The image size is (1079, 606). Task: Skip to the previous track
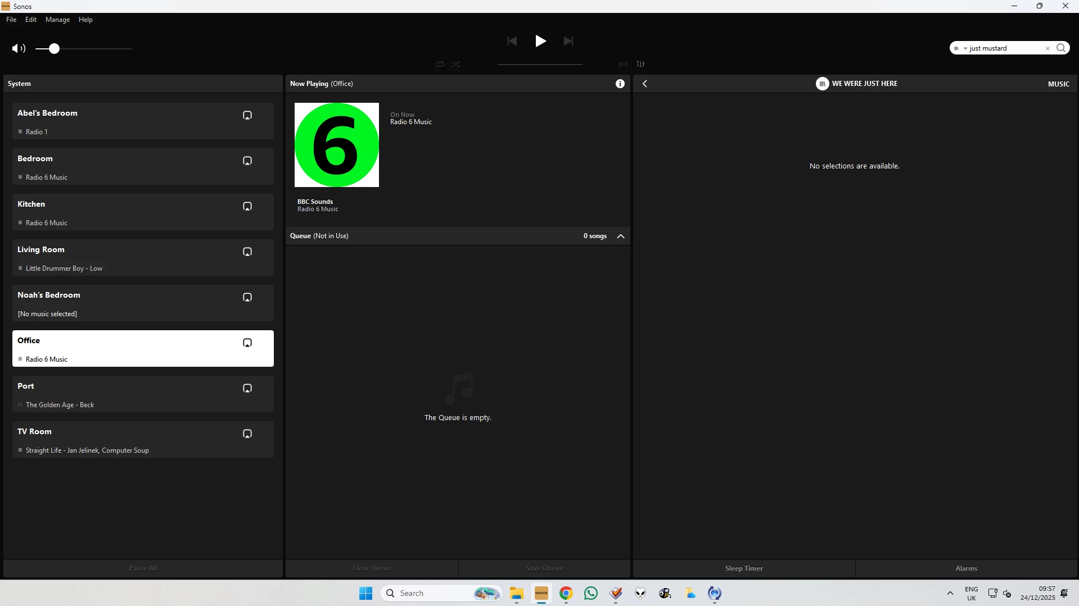(x=512, y=41)
